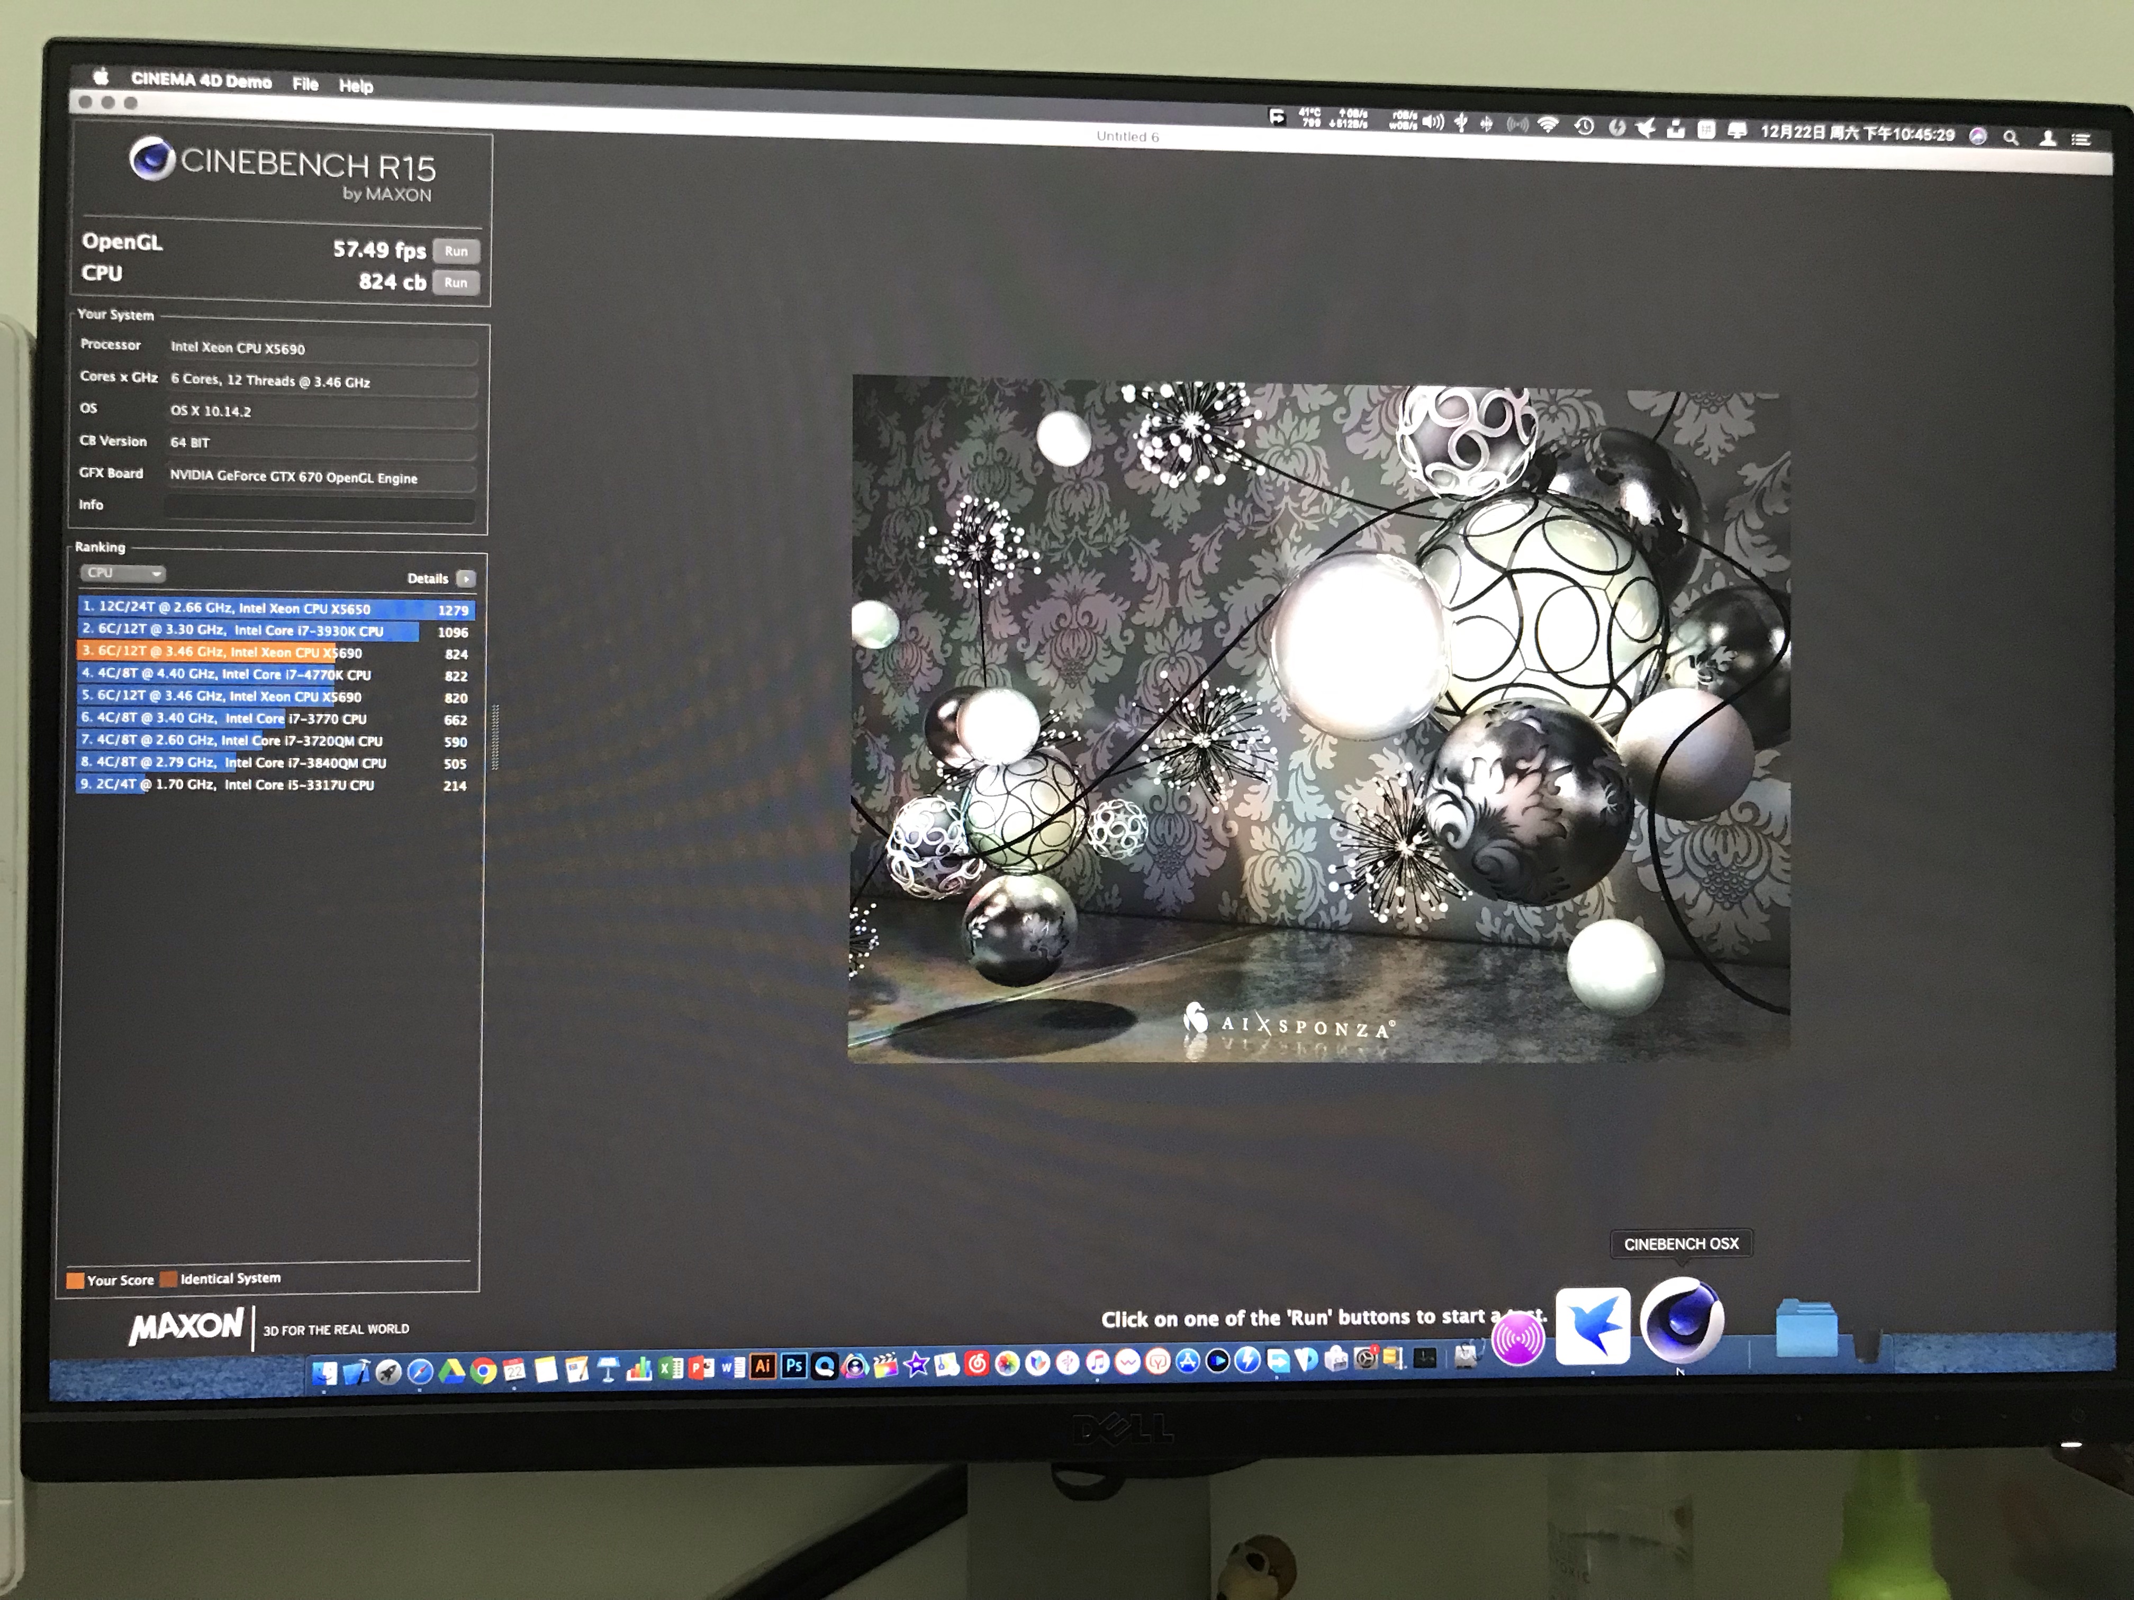The height and width of the screenshot is (1600, 2134).
Task: Run the OpenGL benchmark test
Action: coord(455,251)
